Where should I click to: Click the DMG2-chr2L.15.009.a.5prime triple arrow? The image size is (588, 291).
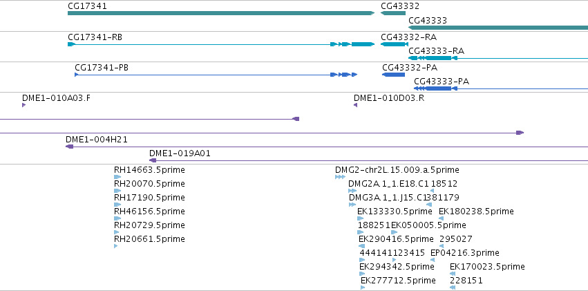340,177
